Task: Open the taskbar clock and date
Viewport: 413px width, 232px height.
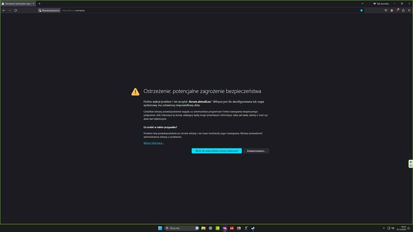Action: 401,228
